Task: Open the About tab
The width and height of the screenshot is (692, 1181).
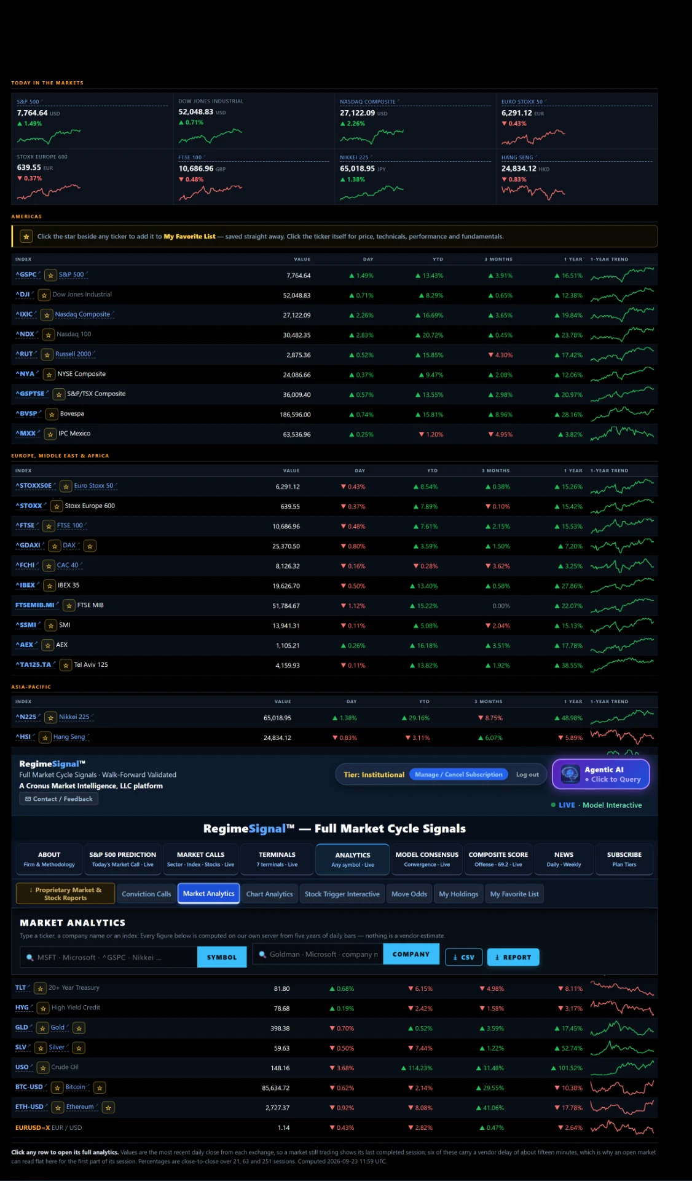Action: [x=49, y=859]
